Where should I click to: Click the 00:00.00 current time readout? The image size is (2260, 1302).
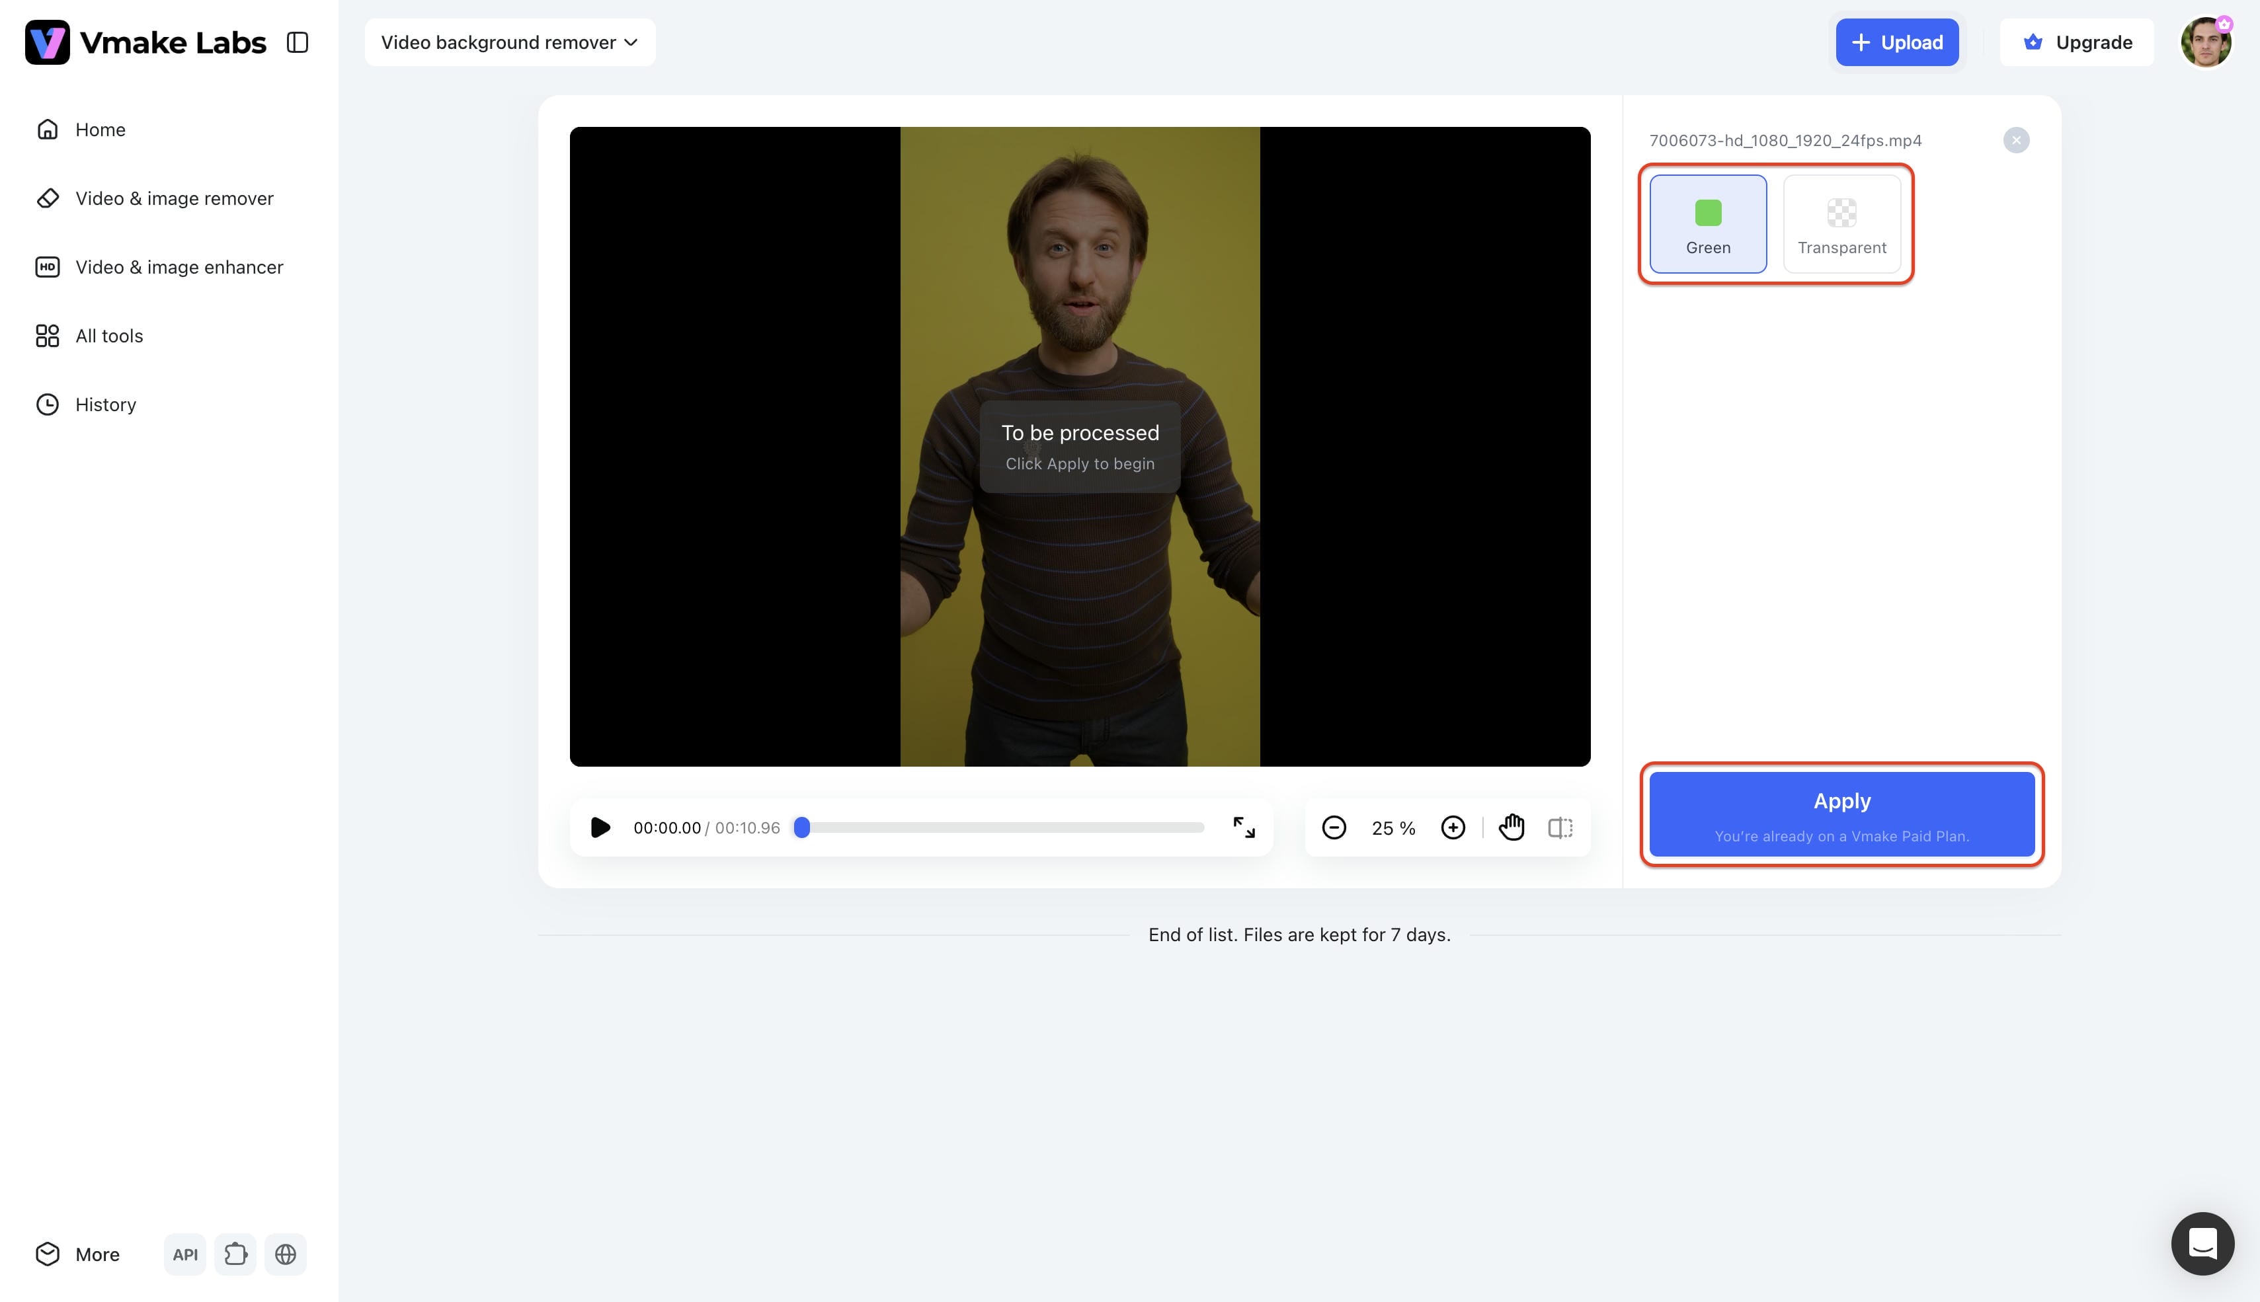click(667, 828)
